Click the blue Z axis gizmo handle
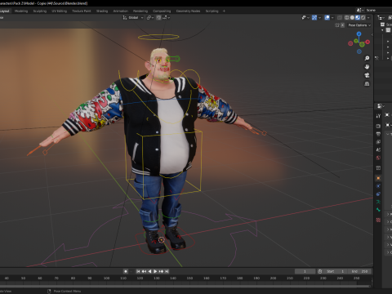Image resolution: width=392 pixels, height=294 pixels. pyautogui.click(x=359, y=33)
